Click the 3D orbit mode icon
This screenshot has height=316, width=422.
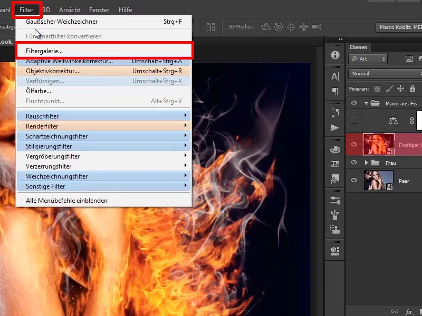266,27
